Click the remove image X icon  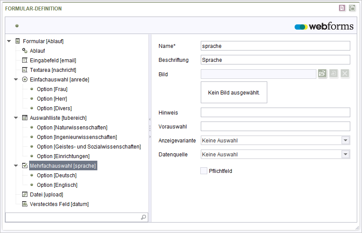(x=345, y=74)
